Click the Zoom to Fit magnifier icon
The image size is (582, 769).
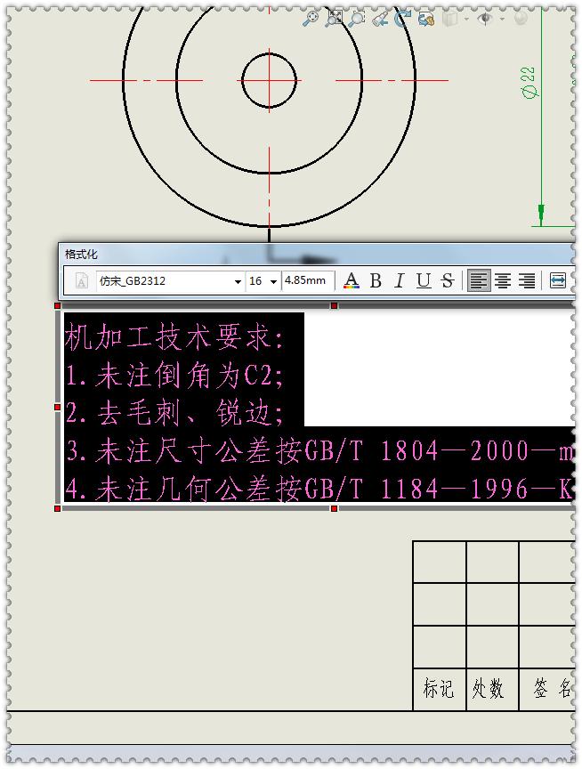click(x=310, y=19)
